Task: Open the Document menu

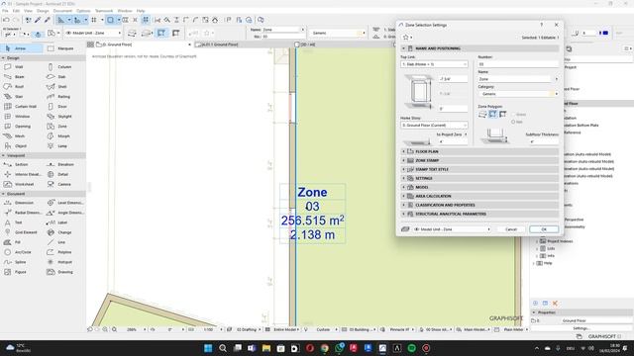Action: click(62, 11)
